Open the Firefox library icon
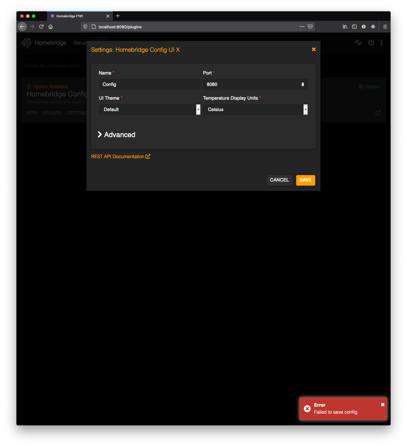407x447 pixels. tap(345, 27)
